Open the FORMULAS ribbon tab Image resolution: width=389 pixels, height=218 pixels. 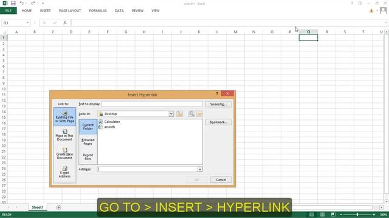click(x=98, y=11)
